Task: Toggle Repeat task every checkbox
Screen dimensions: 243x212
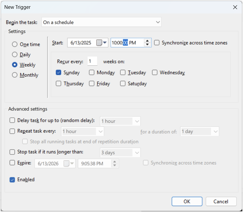Action: pos(12,131)
